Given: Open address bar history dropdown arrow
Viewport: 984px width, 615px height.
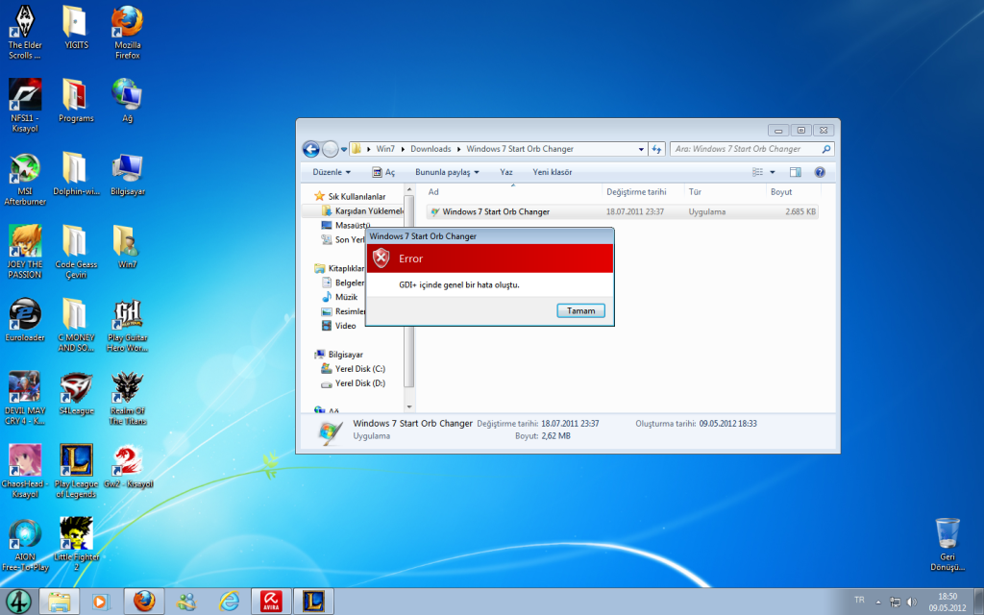Looking at the screenshot, I should (x=641, y=149).
